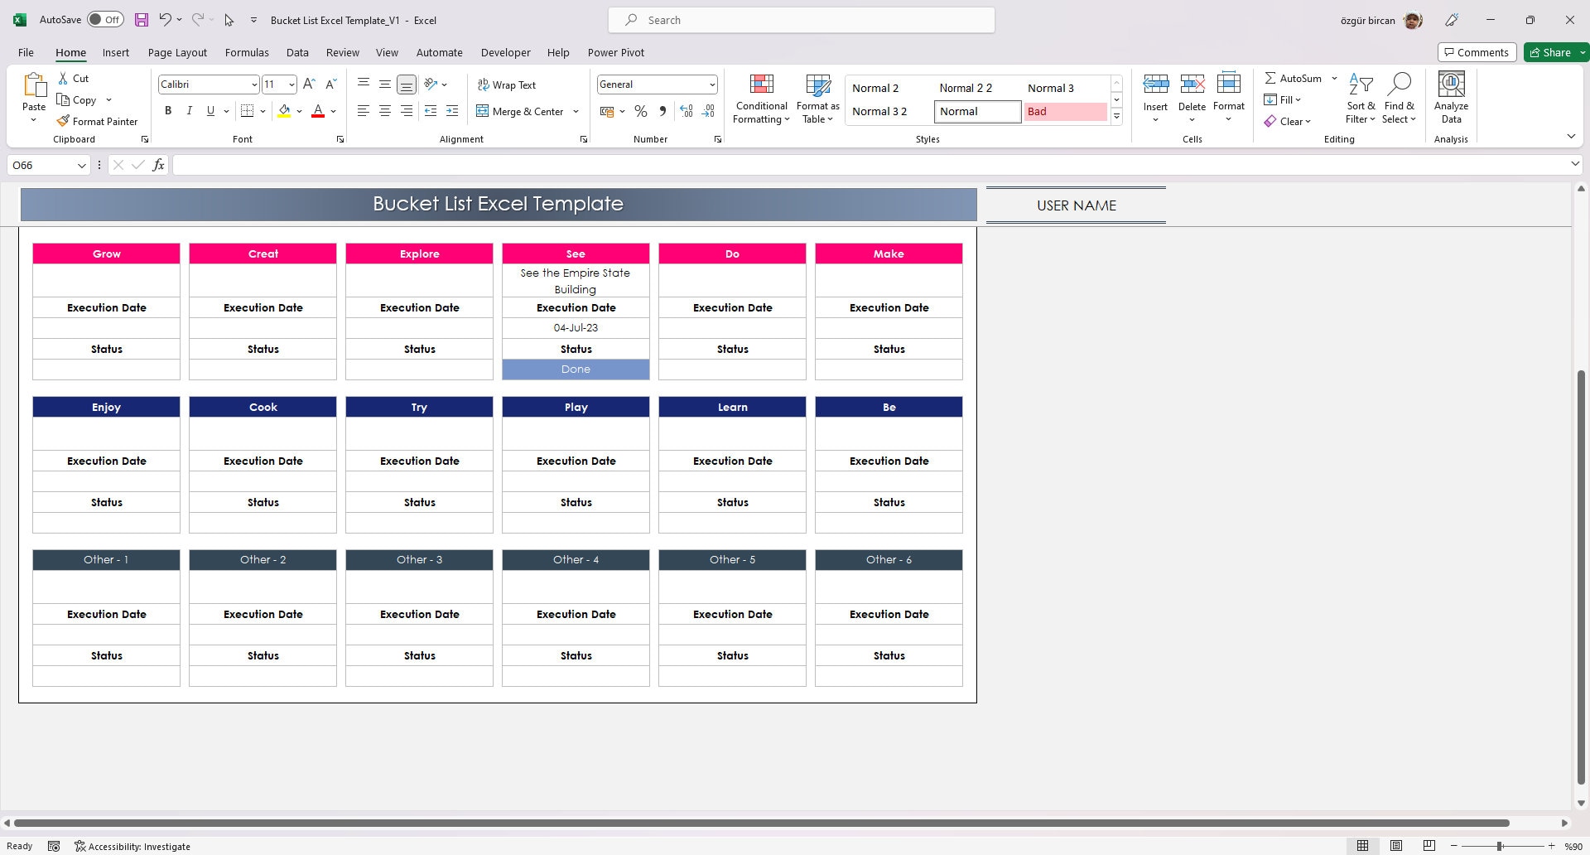The height and width of the screenshot is (855, 1590).
Task: Click the Share button
Action: click(x=1553, y=51)
